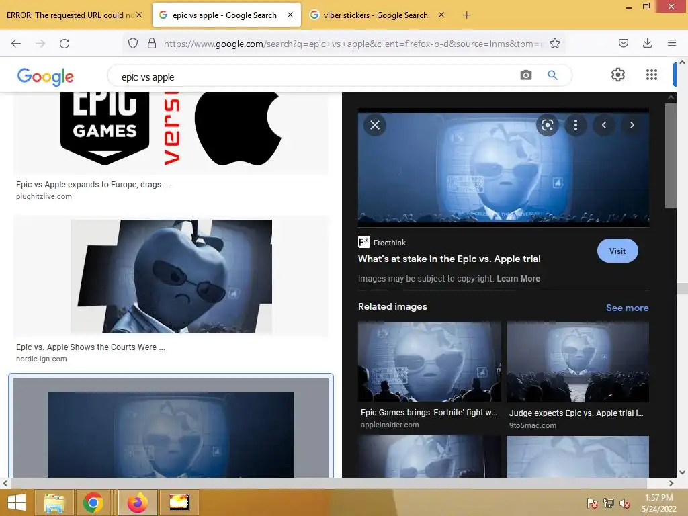Screen dimensions: 688x516
Task: Click the frowning apple head IGN thumbnail
Action: click(x=171, y=276)
